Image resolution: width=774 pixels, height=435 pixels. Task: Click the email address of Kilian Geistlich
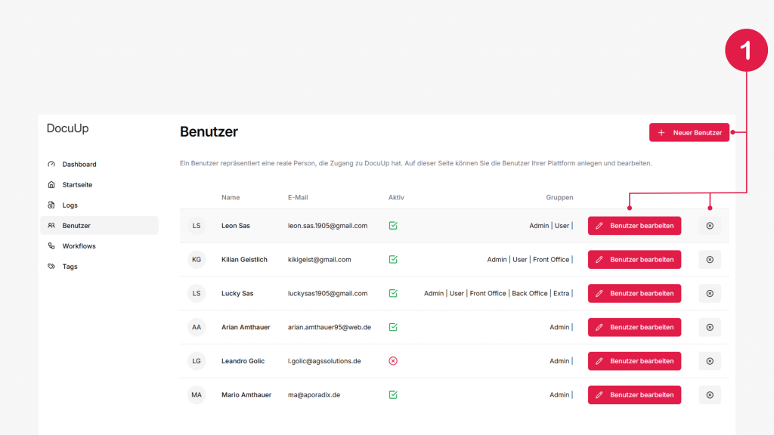[319, 260]
